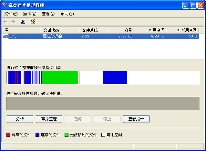This screenshot has height=151, width=206.
Task: Click the 连续的文件 legend label
Action: click(50, 135)
